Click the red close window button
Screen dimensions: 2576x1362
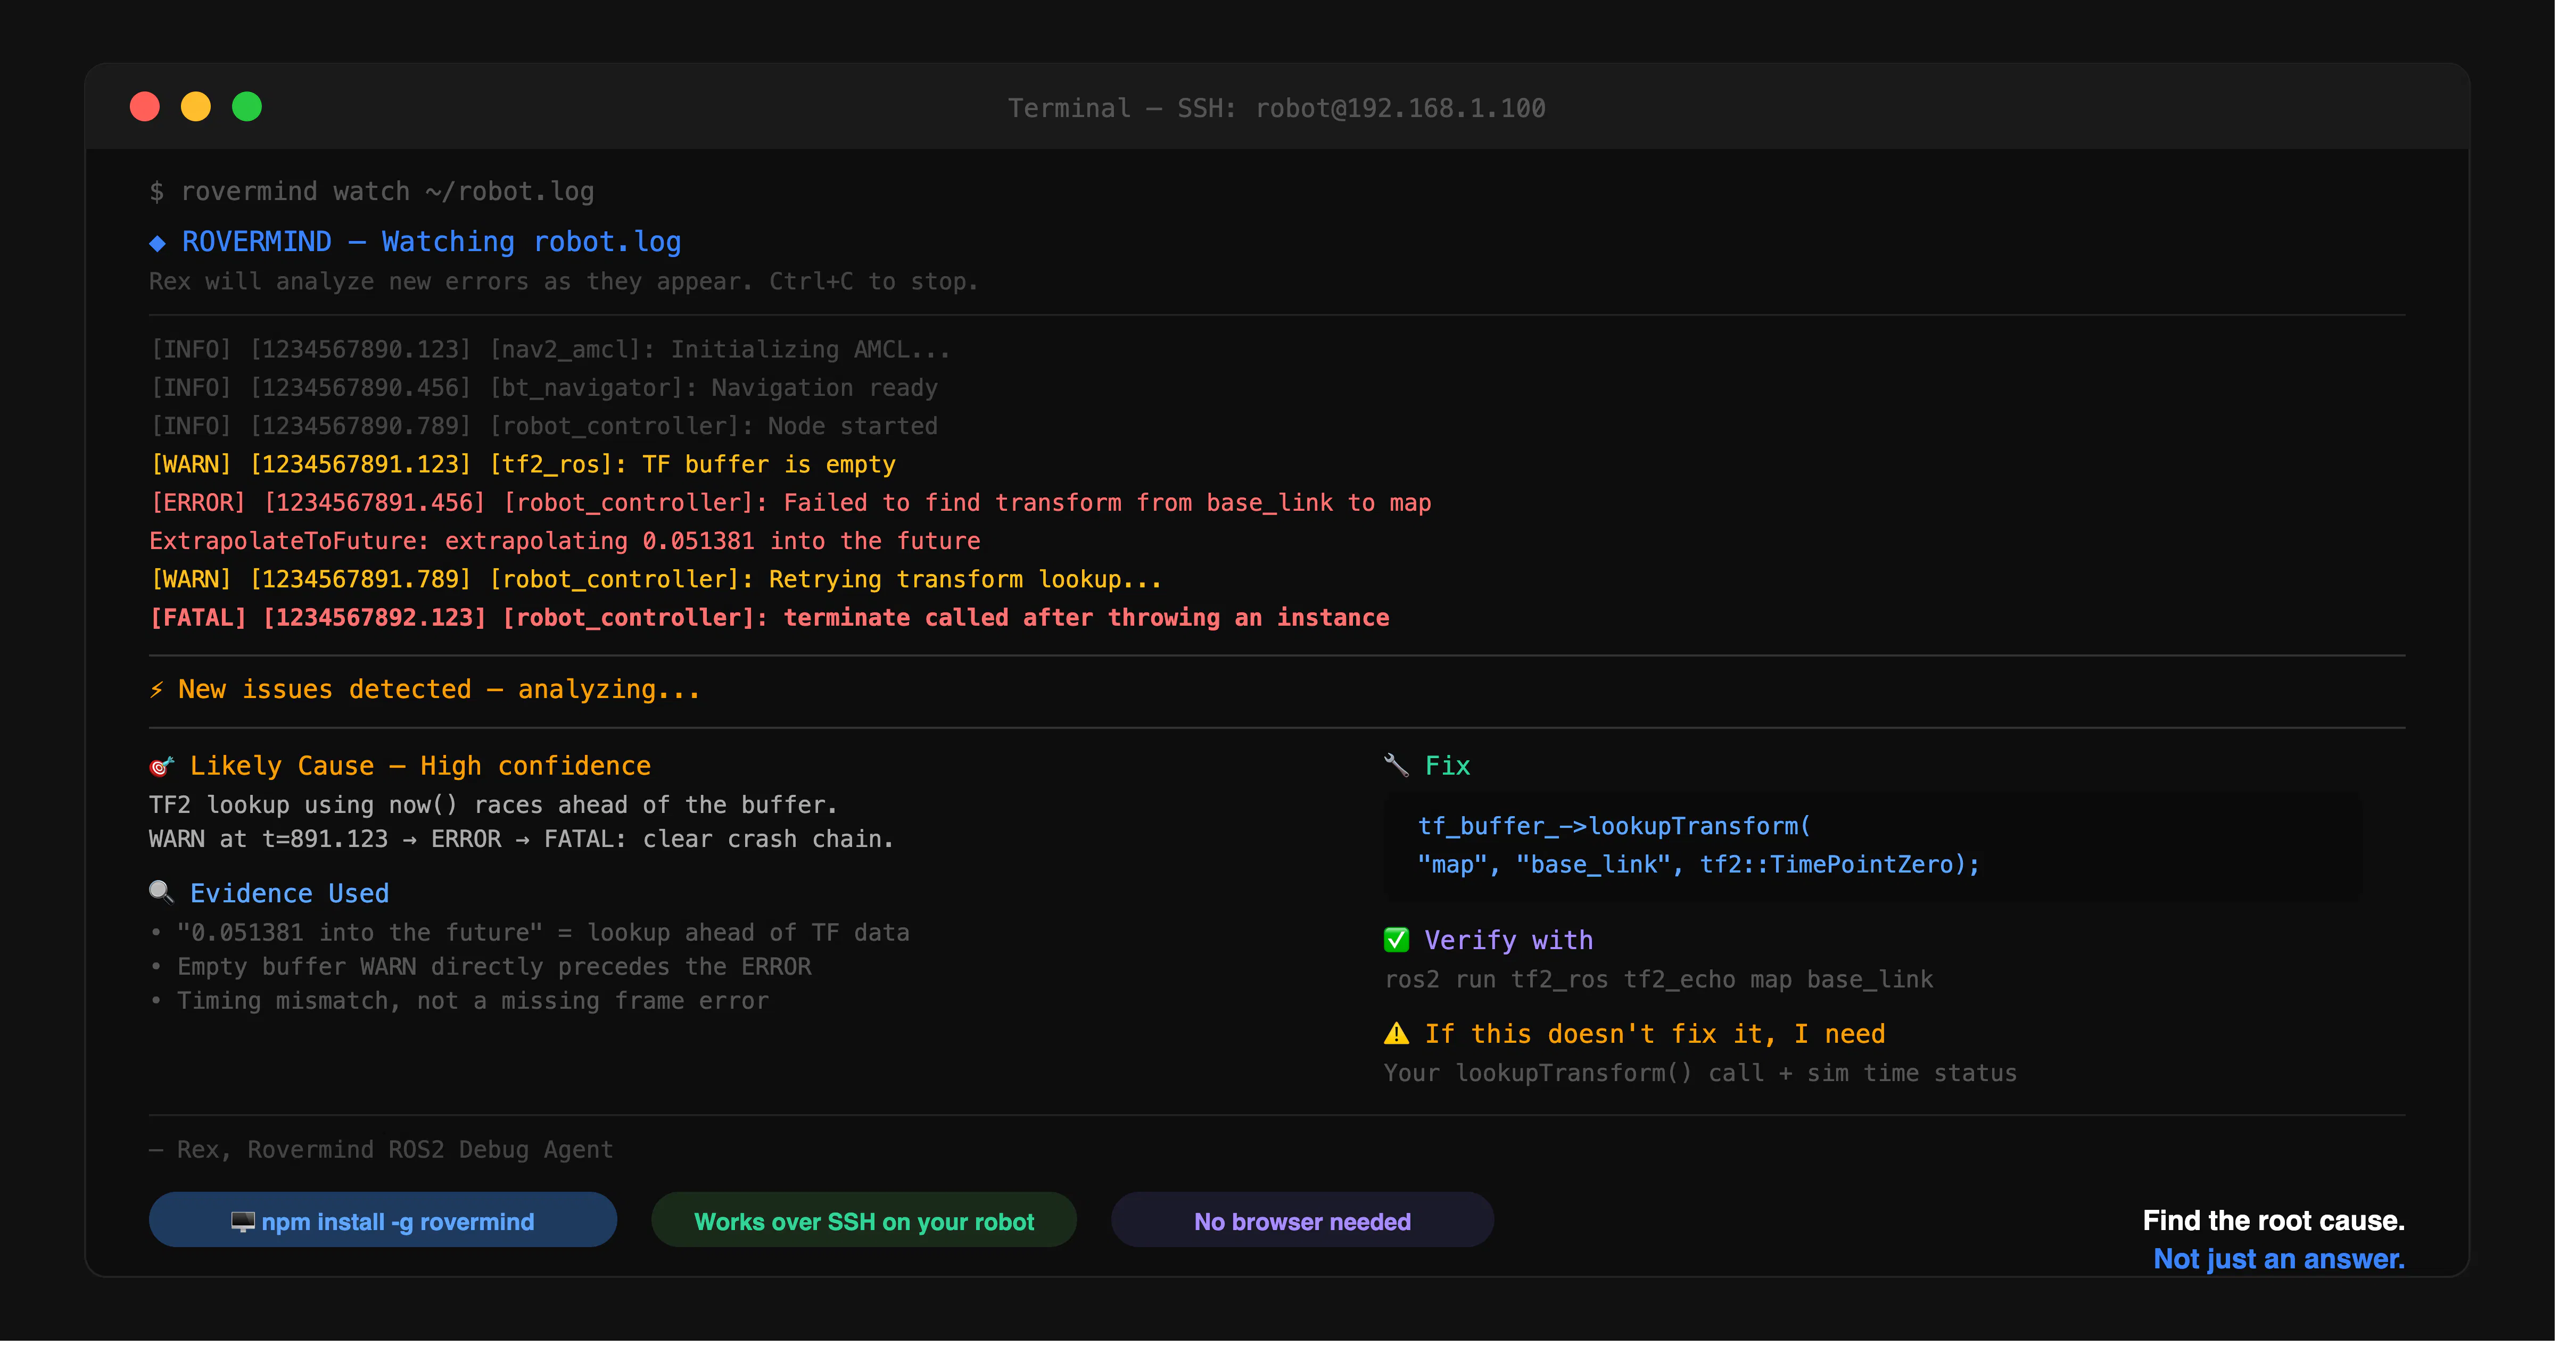point(146,107)
